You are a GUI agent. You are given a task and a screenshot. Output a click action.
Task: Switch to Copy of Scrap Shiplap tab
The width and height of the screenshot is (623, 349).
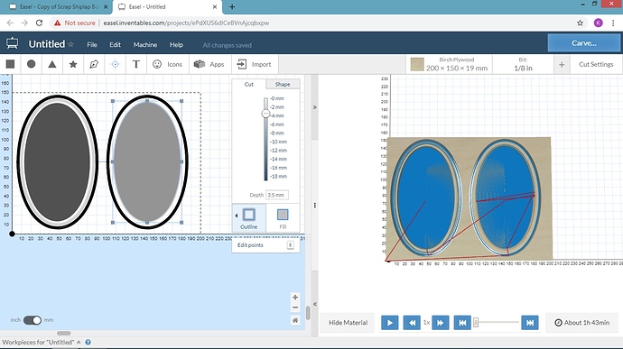tap(56, 6)
